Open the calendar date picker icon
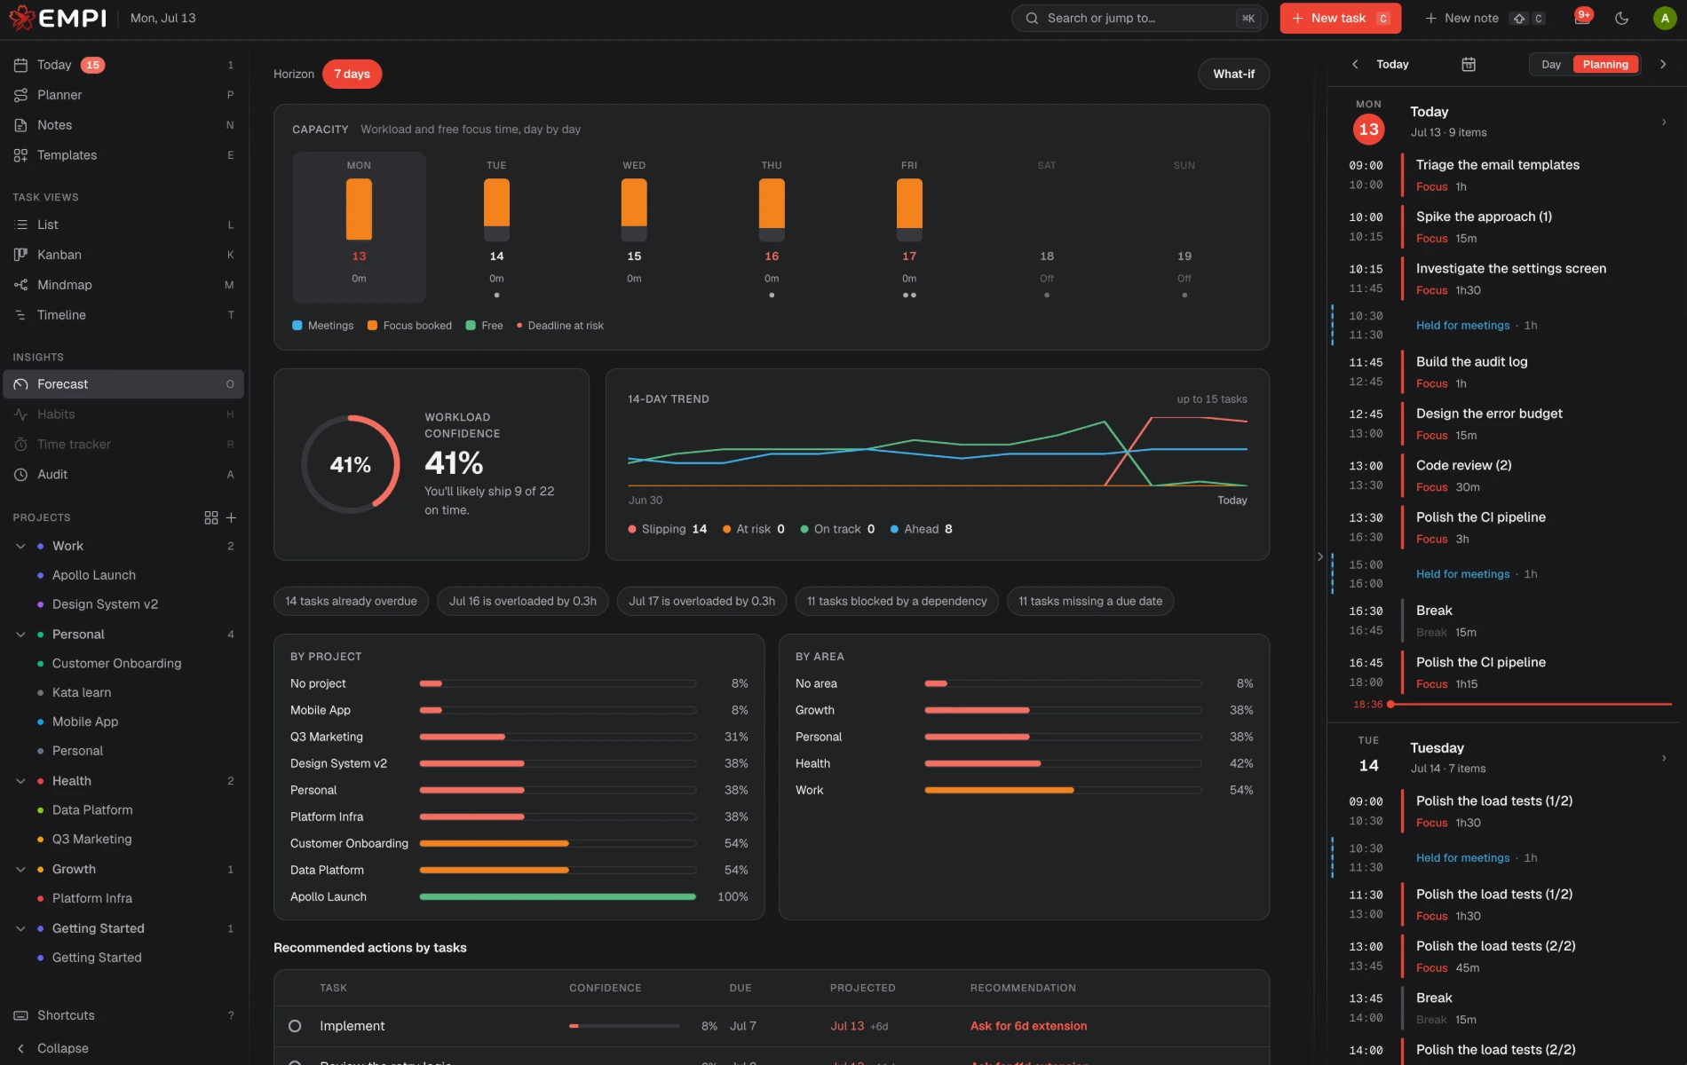Image resolution: width=1687 pixels, height=1065 pixels. point(1469,64)
